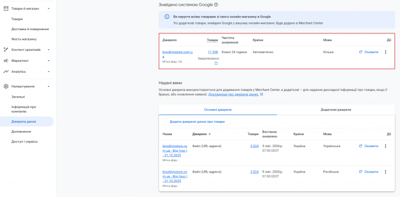Select Основні джерела tab

218,110
